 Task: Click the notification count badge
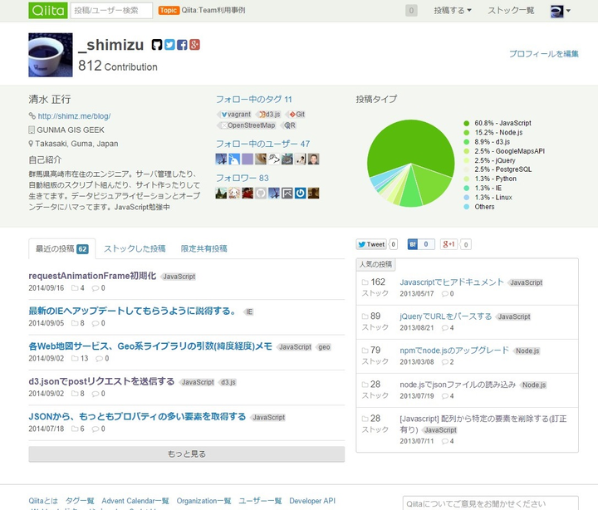(x=411, y=10)
